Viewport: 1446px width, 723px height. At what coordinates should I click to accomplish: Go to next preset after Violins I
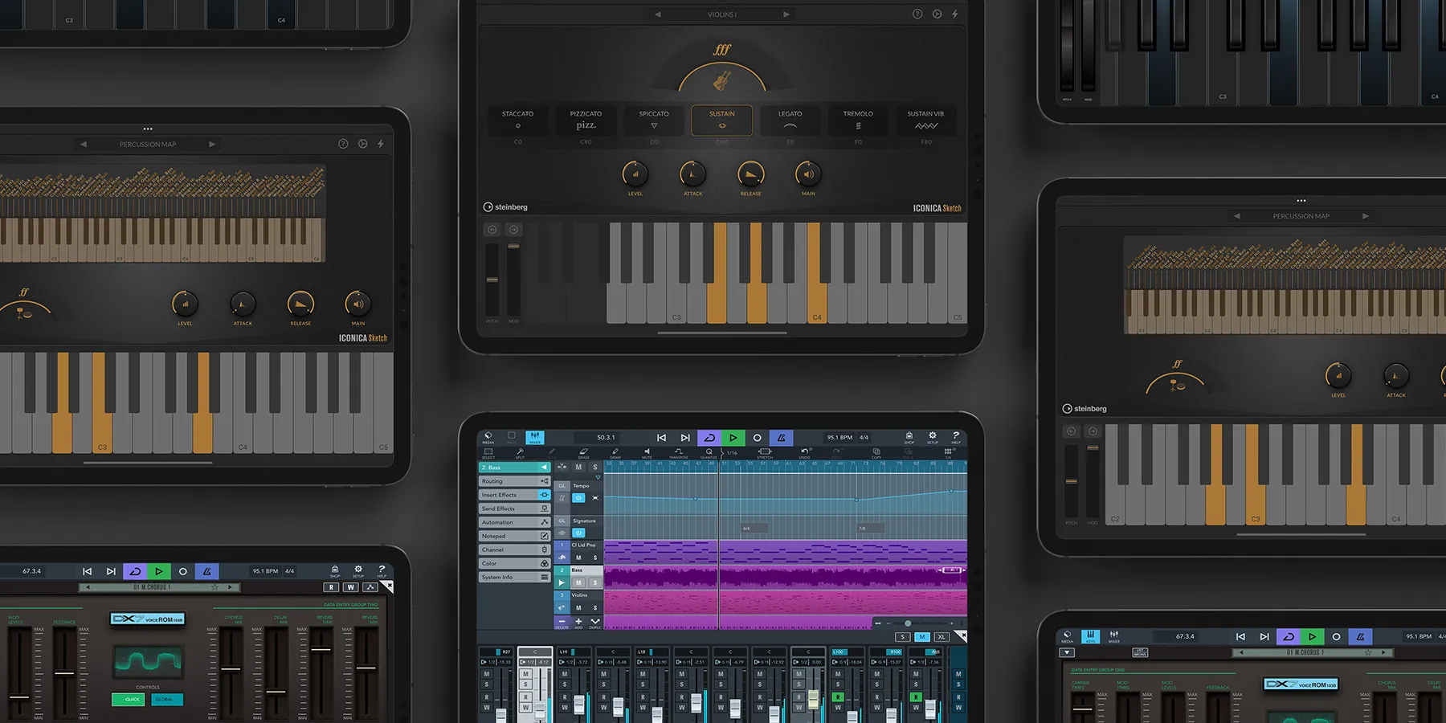coord(786,14)
